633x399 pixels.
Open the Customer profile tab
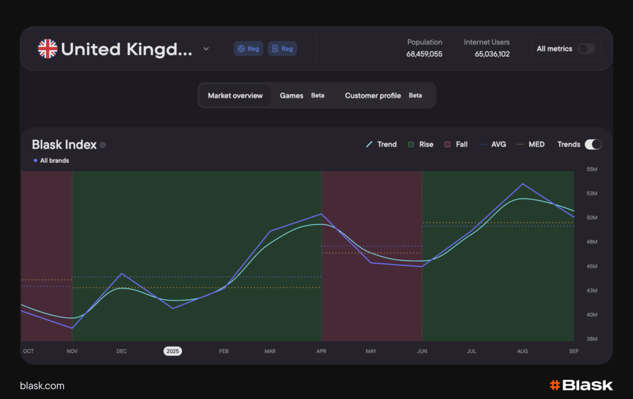373,96
